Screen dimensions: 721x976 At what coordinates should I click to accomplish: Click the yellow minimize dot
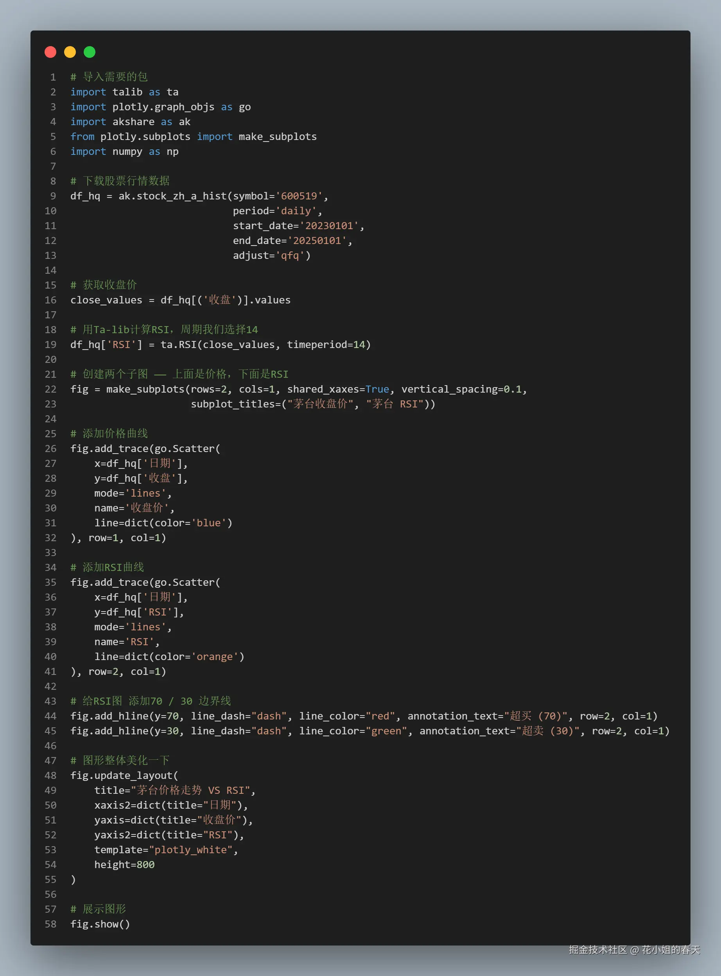point(70,52)
